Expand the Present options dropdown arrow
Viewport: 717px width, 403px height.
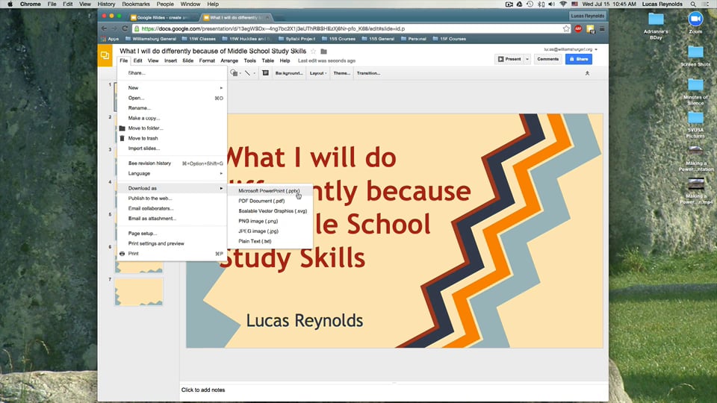pyautogui.click(x=527, y=59)
